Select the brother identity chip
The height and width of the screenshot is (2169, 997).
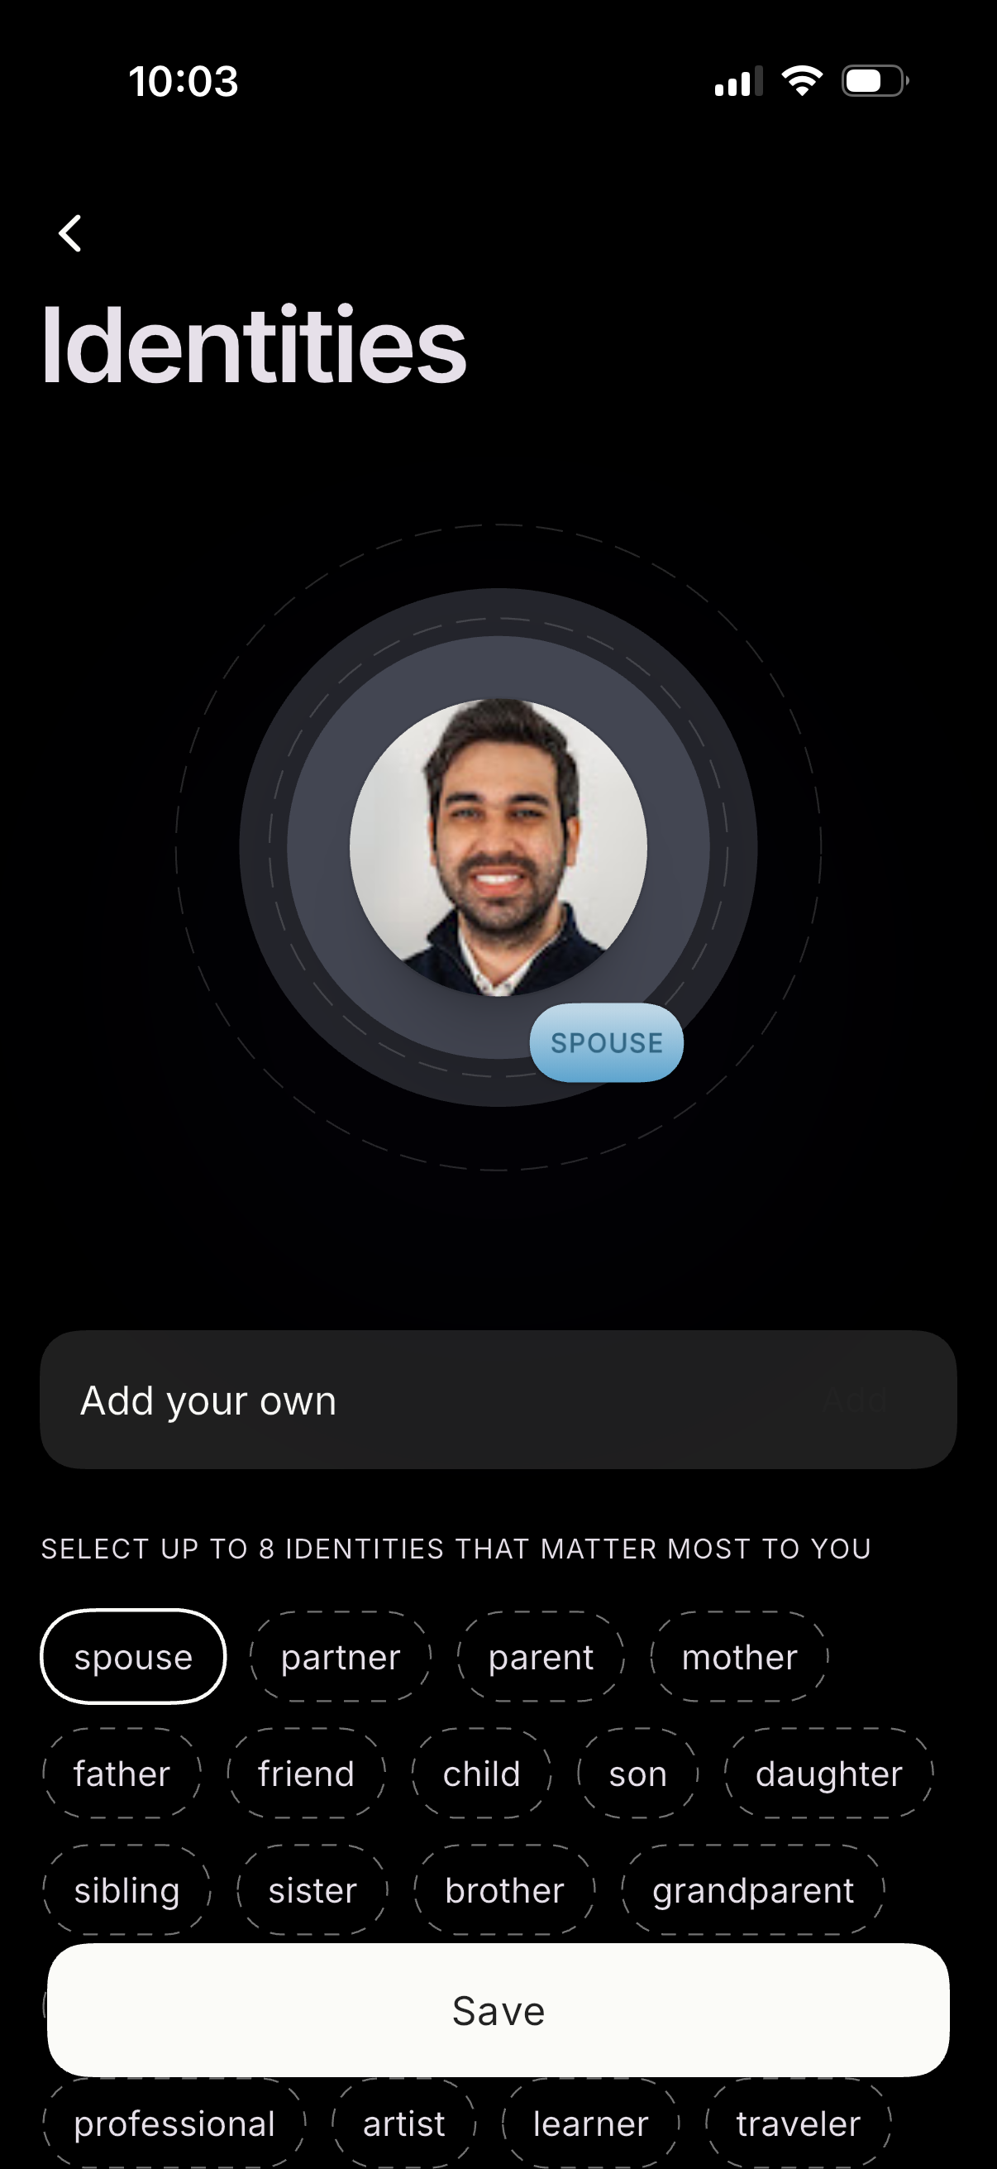coord(504,1890)
